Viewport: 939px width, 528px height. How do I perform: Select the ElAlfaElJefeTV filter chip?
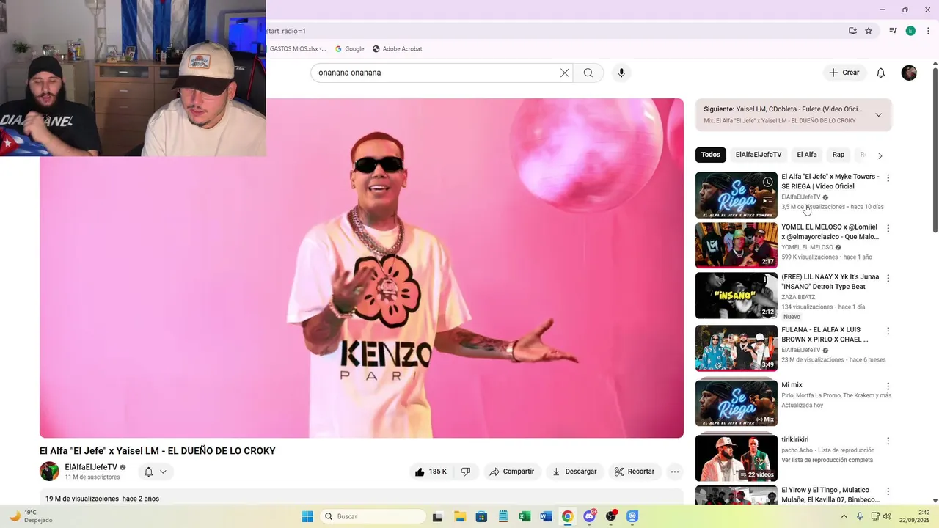pyautogui.click(x=759, y=155)
